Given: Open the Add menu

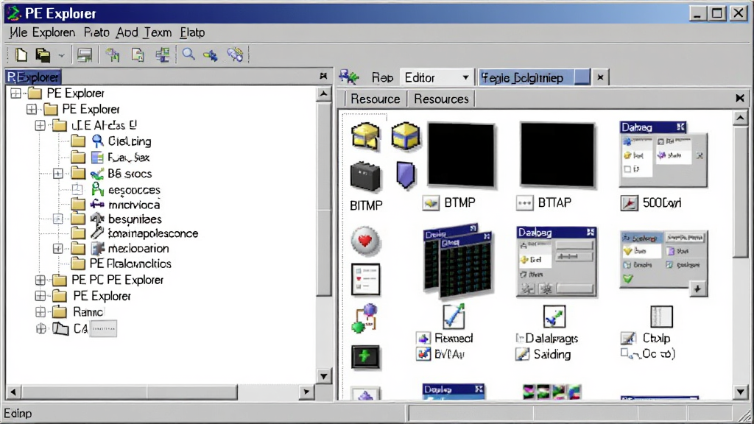Looking at the screenshot, I should click(x=127, y=32).
